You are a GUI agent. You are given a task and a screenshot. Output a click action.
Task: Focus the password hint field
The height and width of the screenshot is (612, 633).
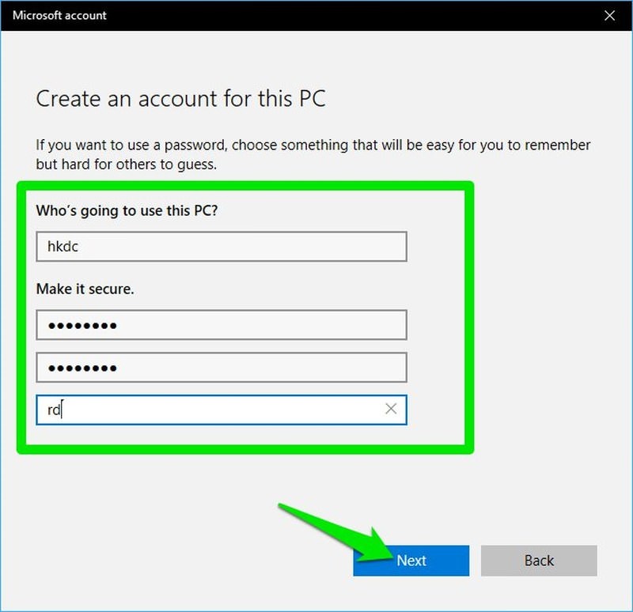206,410
